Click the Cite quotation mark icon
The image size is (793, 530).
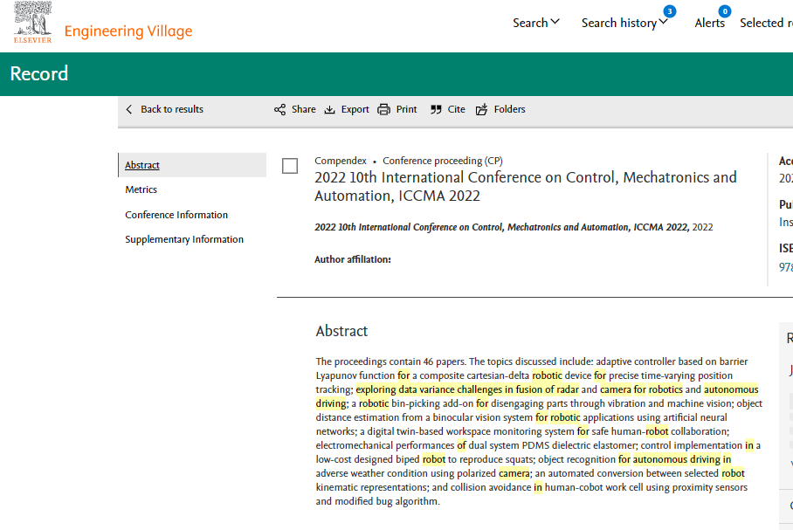[x=436, y=110]
